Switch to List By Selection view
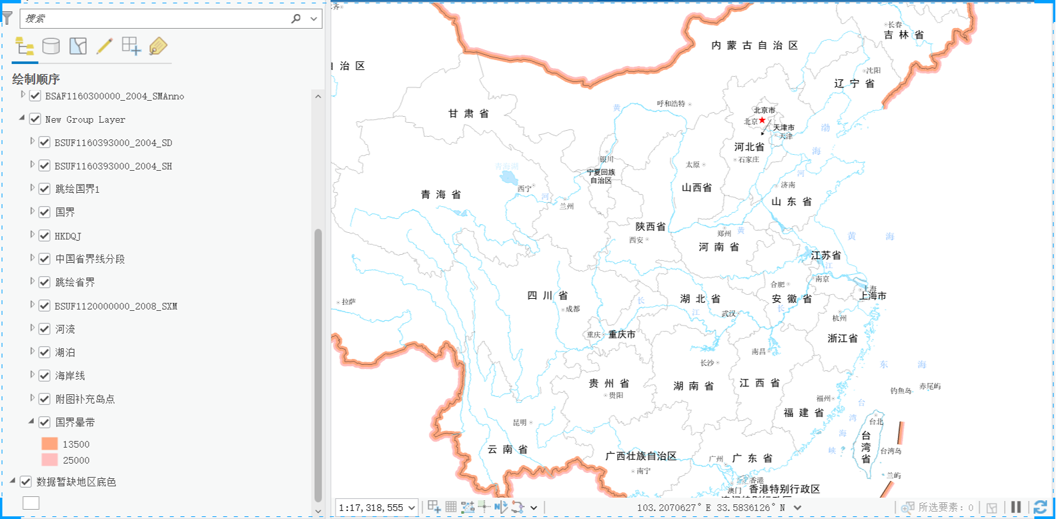Image resolution: width=1056 pixels, height=519 pixels. coord(78,46)
